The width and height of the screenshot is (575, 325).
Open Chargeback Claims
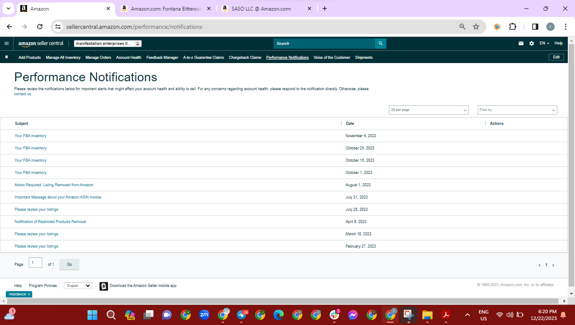pyautogui.click(x=245, y=58)
